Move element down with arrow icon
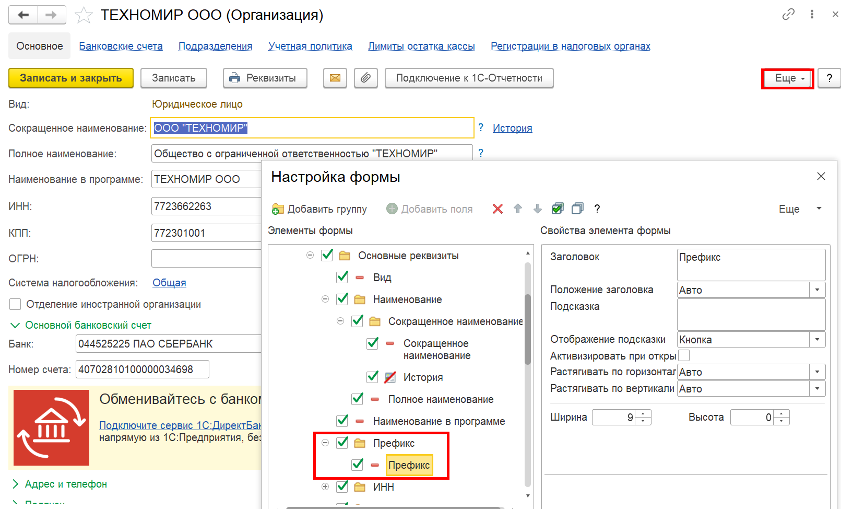Screen dimensions: 841x509 click(538, 209)
